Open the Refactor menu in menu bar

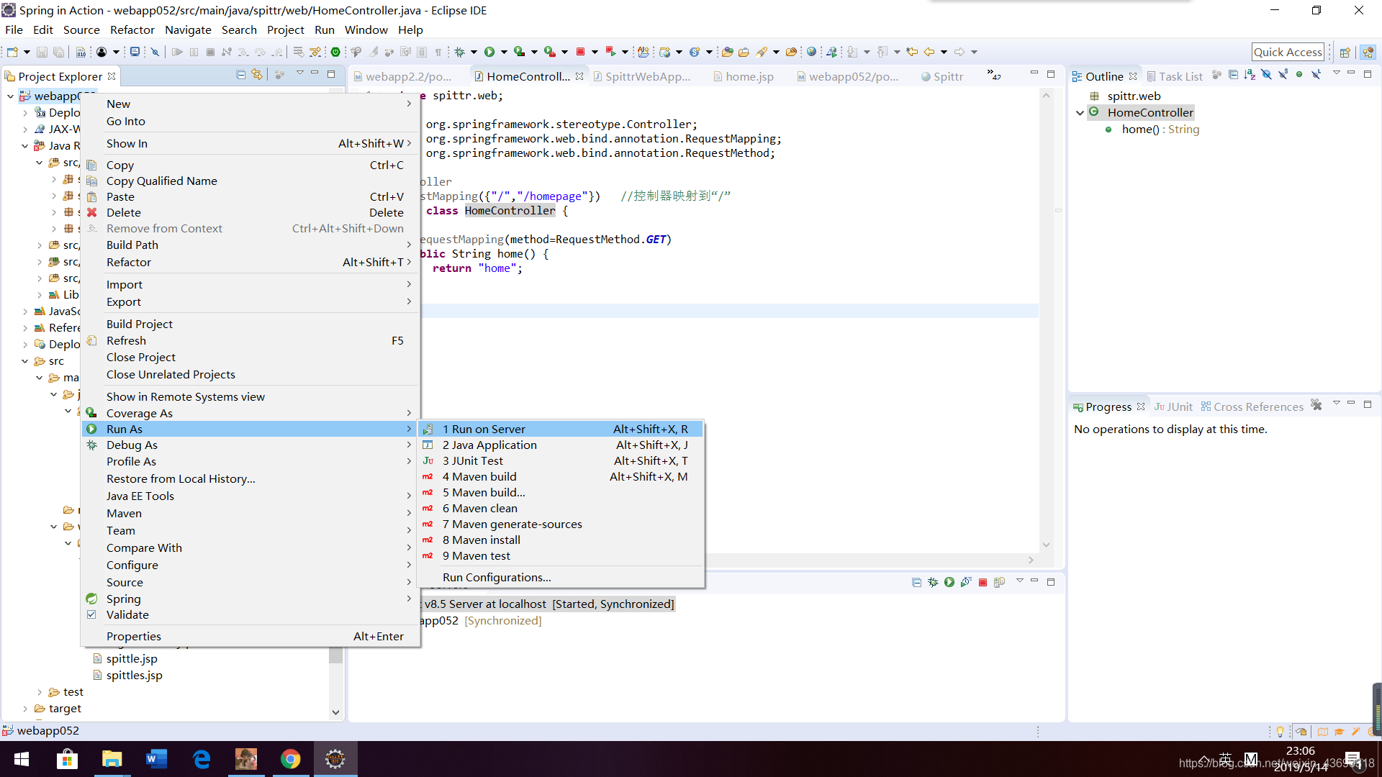pos(132,29)
